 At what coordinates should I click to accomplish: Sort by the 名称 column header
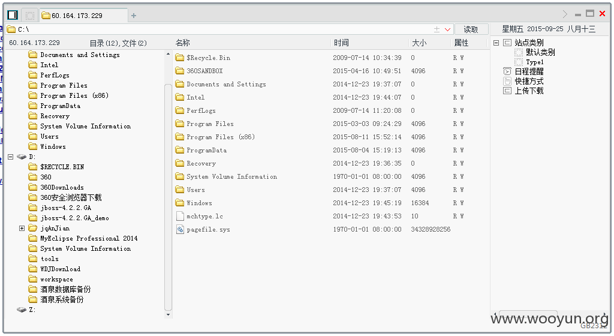point(182,43)
